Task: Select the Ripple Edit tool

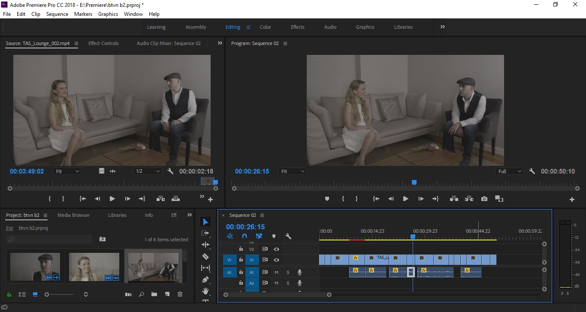Action: [205, 245]
